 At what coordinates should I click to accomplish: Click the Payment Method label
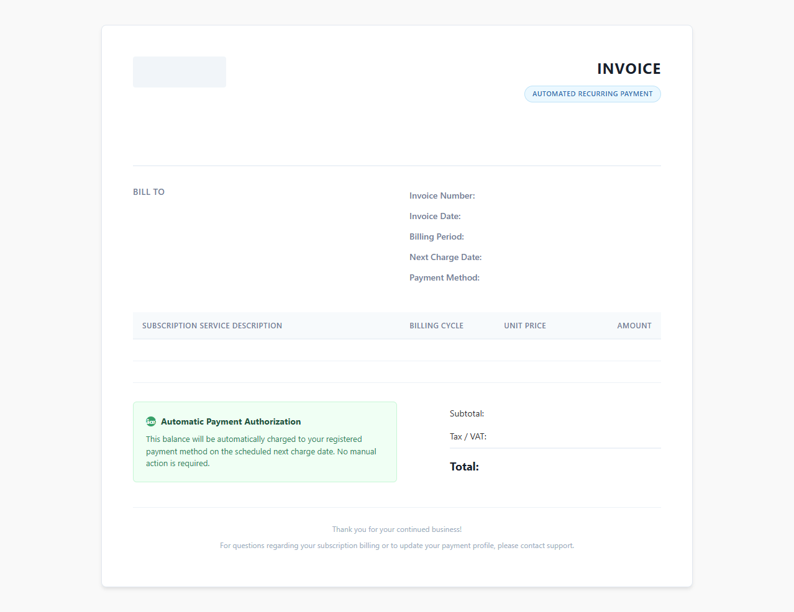pyautogui.click(x=444, y=277)
